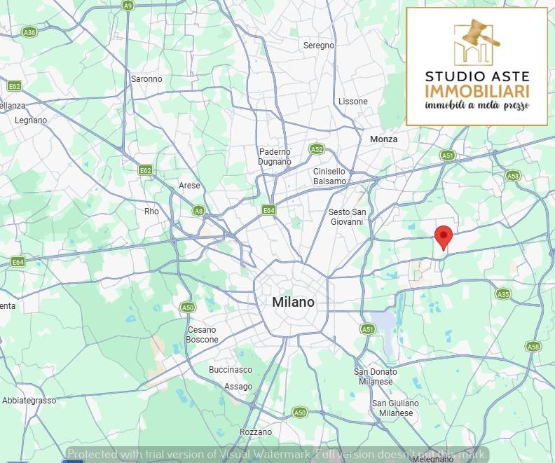
Task: Click the Rho label
Action: click(151, 211)
